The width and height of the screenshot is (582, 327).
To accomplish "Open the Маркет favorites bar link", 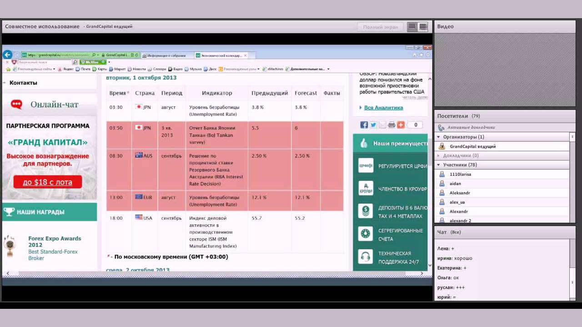I will 117,69.
